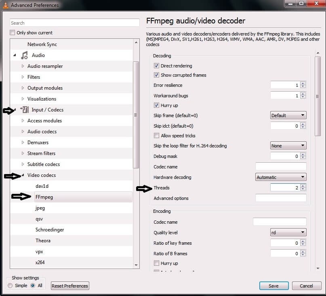Expand the Access modules tree node
The width and height of the screenshot is (326, 296).
tap(23, 121)
